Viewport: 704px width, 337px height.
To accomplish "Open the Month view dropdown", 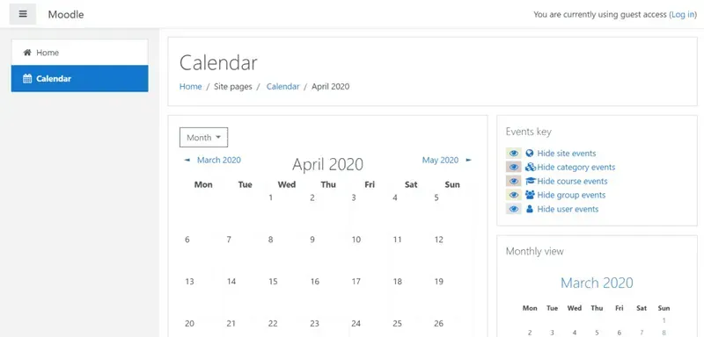I will (204, 138).
